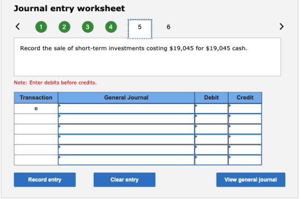Open General Journal account dropdown in sixth row

(126, 160)
